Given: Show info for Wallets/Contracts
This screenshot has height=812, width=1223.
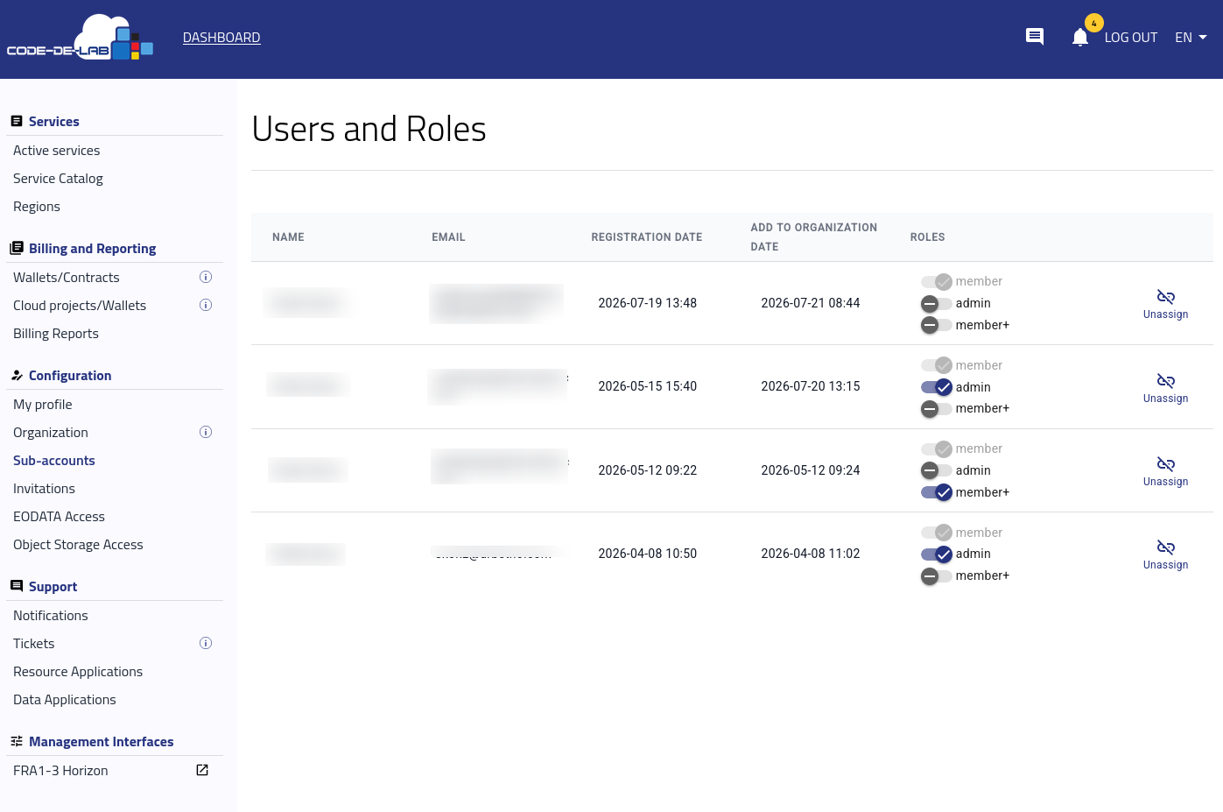Looking at the screenshot, I should tap(206, 277).
